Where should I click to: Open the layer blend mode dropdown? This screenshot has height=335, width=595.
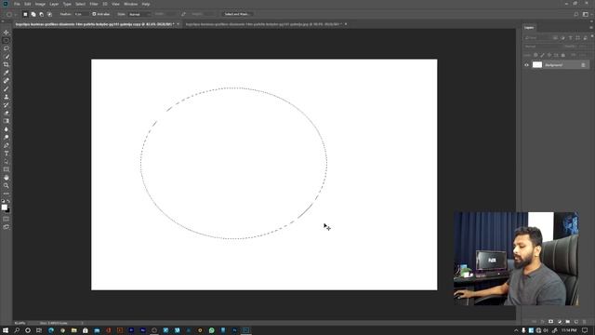pos(542,47)
